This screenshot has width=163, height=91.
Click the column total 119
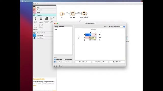click(x=95, y=40)
